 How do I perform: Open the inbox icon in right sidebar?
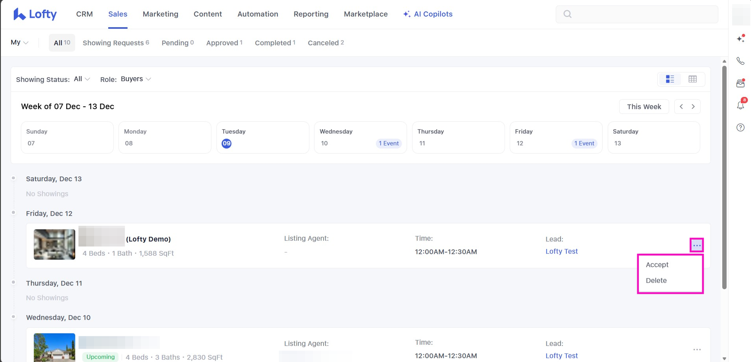tap(740, 83)
